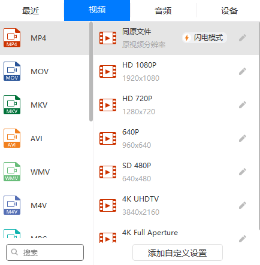Choose MKV label in format list
This screenshot has height=265, width=260.
(39, 105)
